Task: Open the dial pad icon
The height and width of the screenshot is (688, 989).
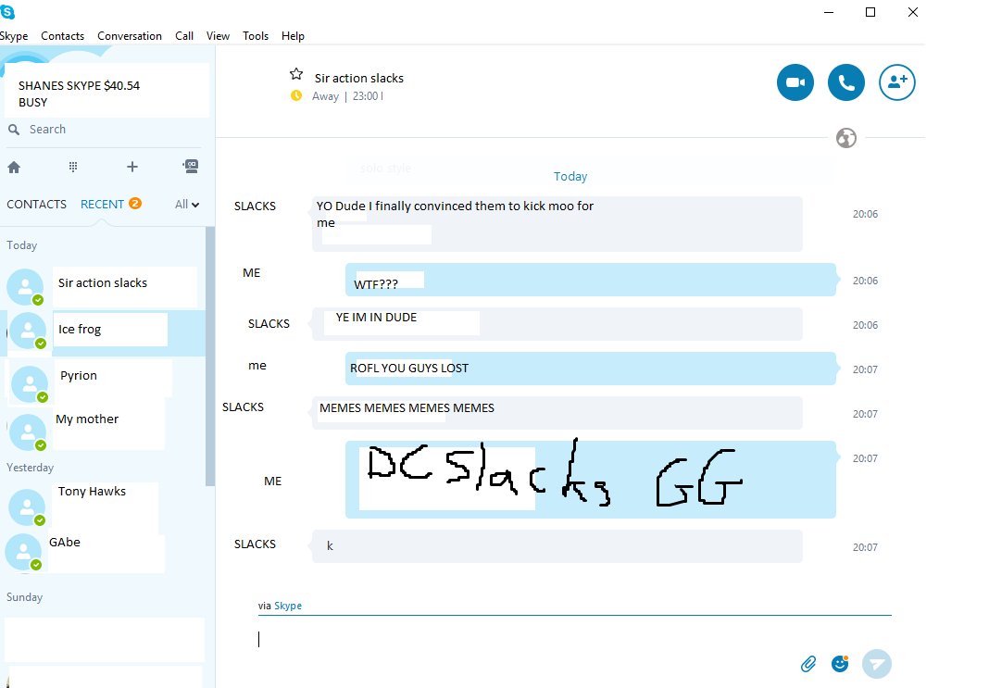Action: tap(73, 167)
